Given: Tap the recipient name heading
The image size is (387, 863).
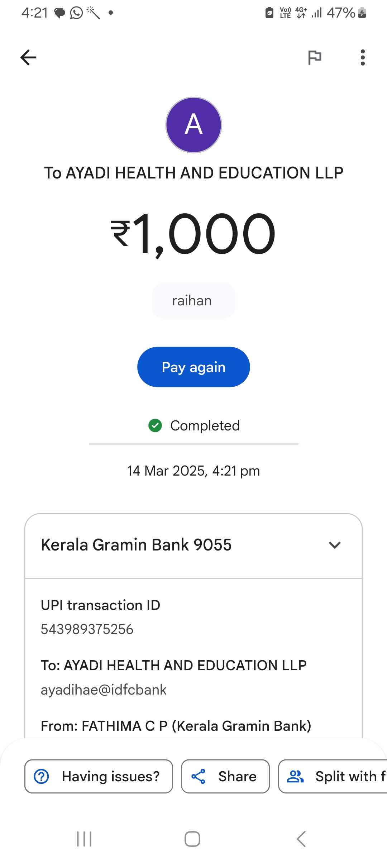Looking at the screenshot, I should tap(193, 173).
